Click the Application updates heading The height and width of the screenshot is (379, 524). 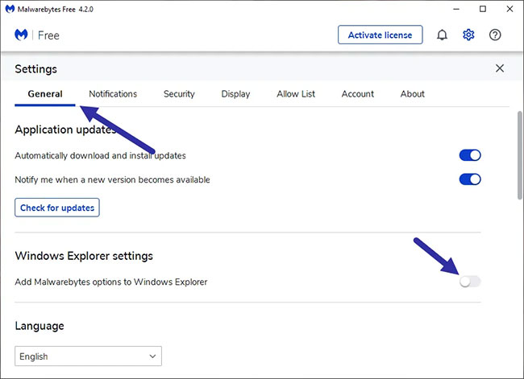(65, 130)
